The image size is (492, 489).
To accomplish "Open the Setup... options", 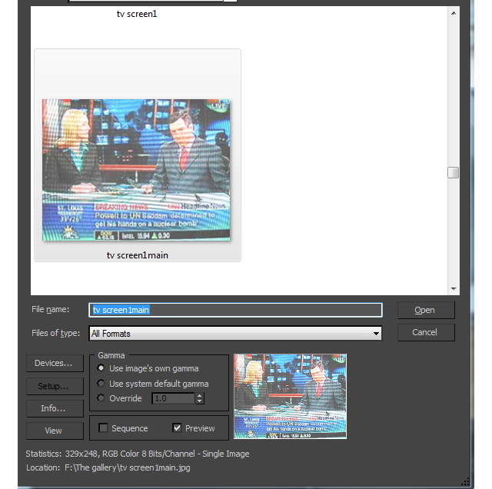I will coord(55,386).
